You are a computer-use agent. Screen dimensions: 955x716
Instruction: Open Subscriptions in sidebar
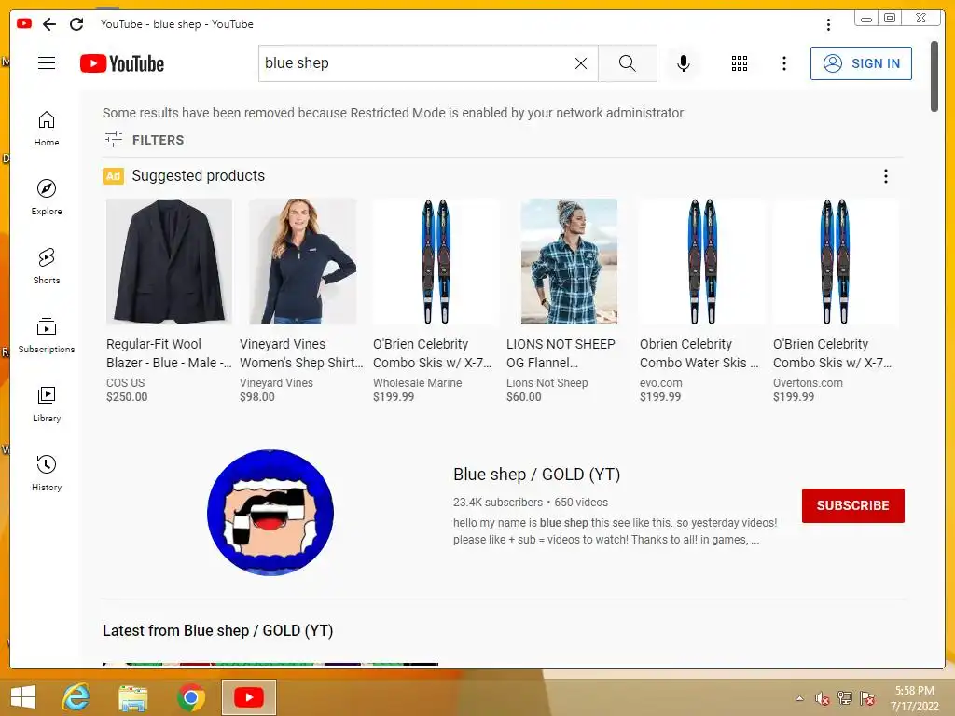coord(47,335)
